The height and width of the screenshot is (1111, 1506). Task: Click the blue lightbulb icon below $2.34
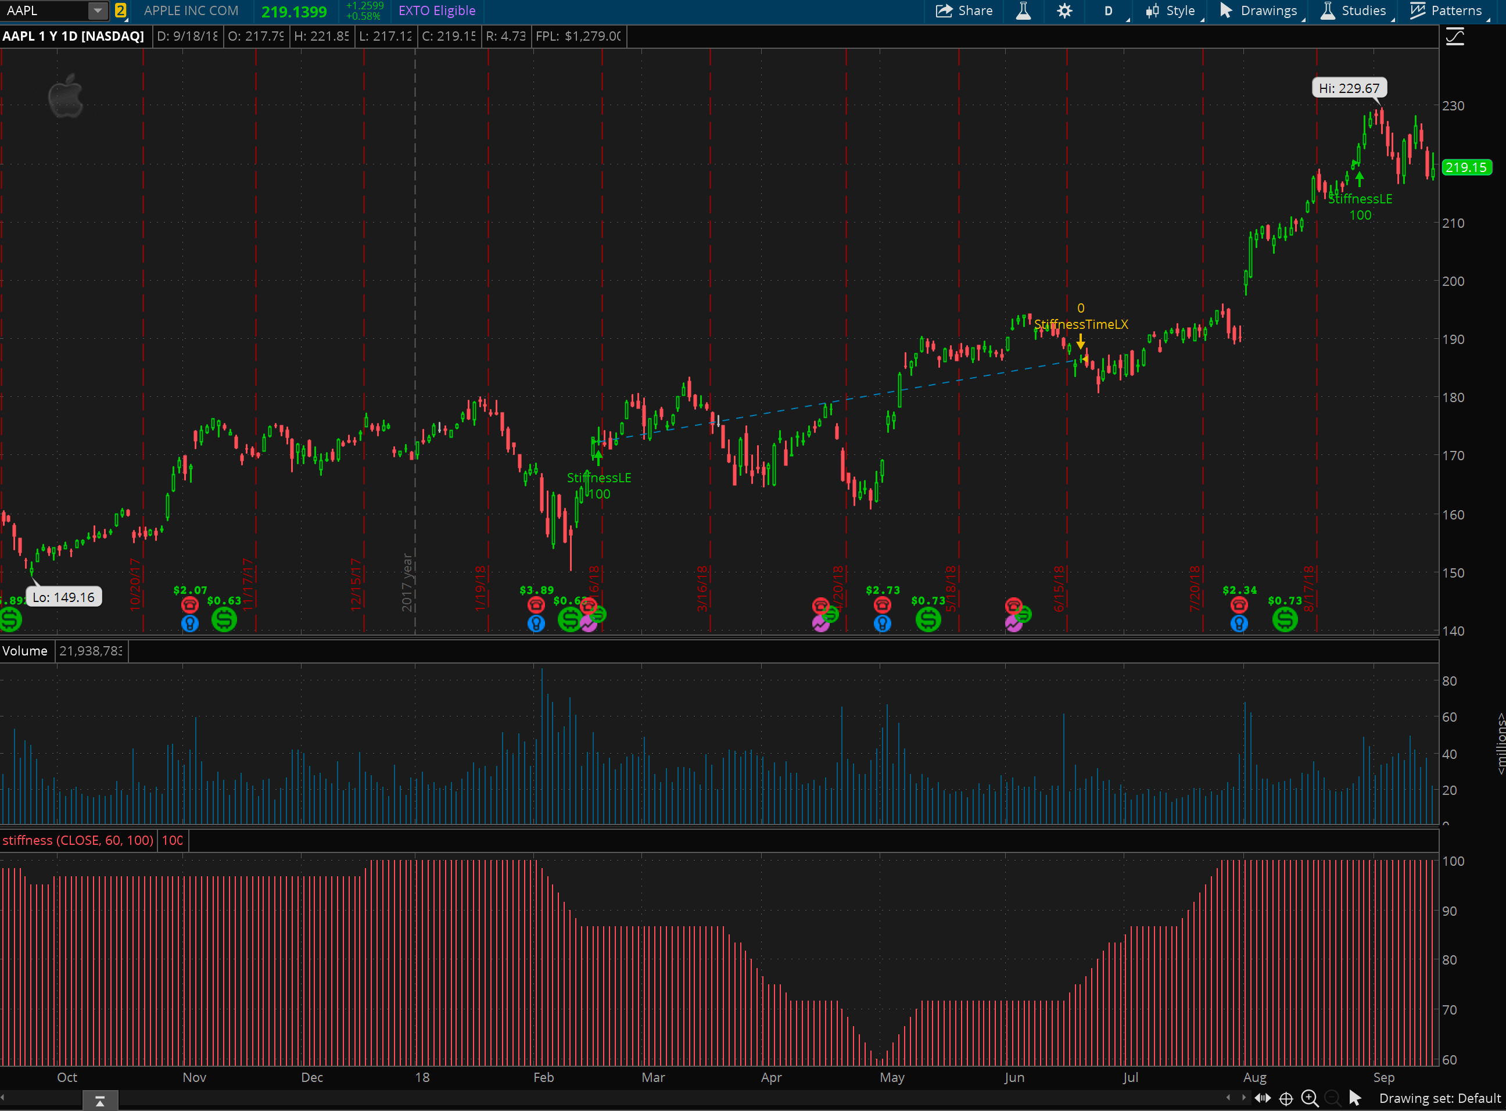pyautogui.click(x=1239, y=623)
